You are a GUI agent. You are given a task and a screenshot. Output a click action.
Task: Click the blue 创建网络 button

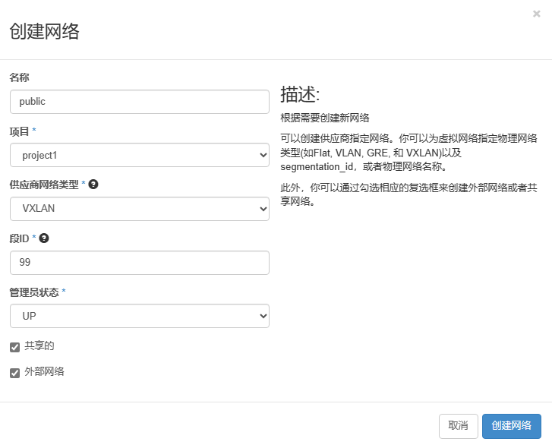click(x=511, y=426)
